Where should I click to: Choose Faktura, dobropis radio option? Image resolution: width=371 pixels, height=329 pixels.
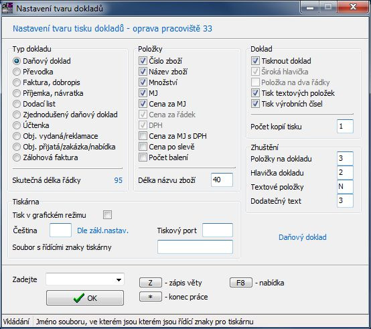click(x=17, y=82)
